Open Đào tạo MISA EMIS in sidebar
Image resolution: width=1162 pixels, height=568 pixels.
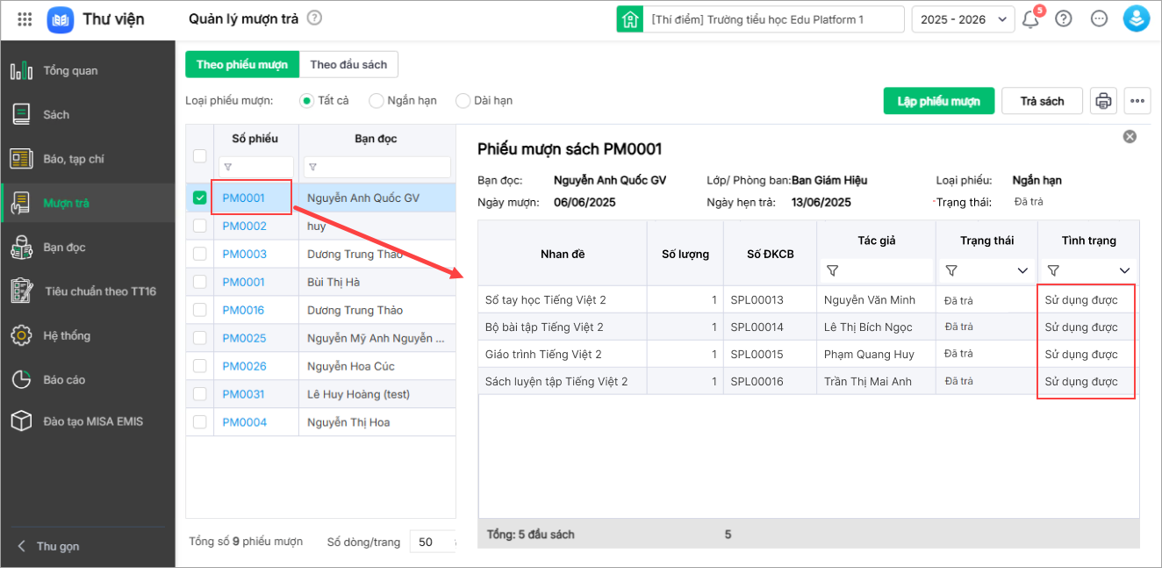pos(88,421)
